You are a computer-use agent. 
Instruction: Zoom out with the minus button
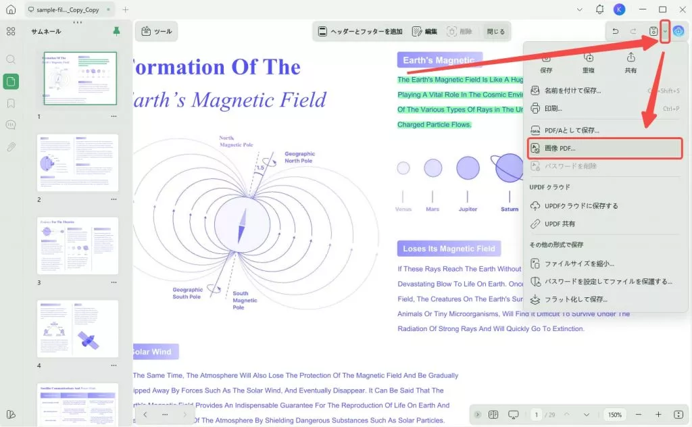639,415
